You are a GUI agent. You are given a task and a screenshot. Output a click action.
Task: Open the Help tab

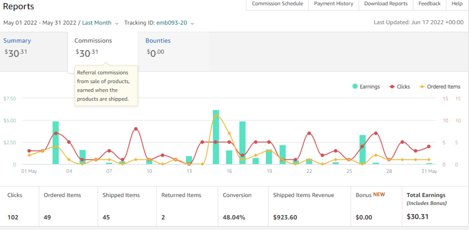pos(457,4)
